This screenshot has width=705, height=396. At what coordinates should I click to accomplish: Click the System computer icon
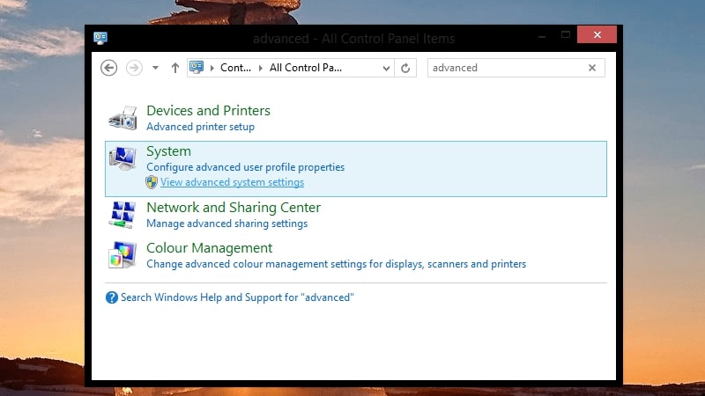point(122,159)
